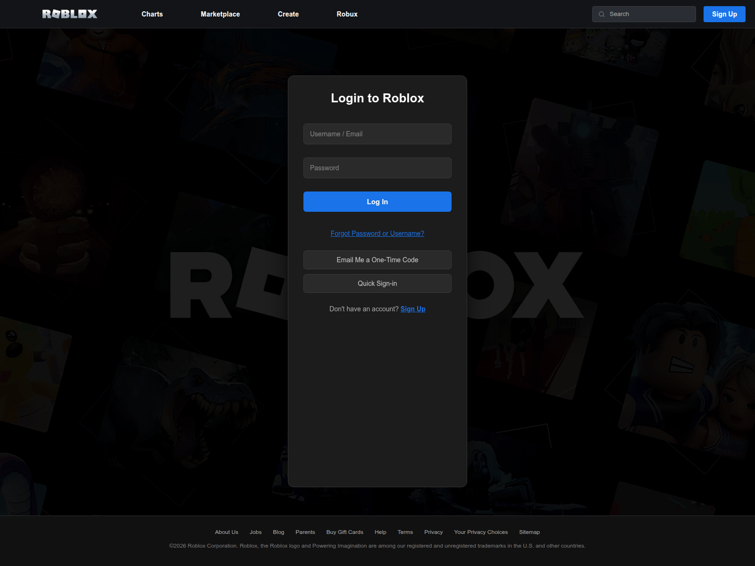Follow the Sign Up link below form
755x566 pixels.
coord(413,309)
